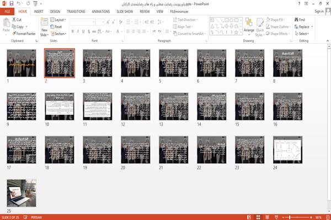331x220 pixels.
Task: Click Reading View icon in status bar
Action: tap(267, 217)
